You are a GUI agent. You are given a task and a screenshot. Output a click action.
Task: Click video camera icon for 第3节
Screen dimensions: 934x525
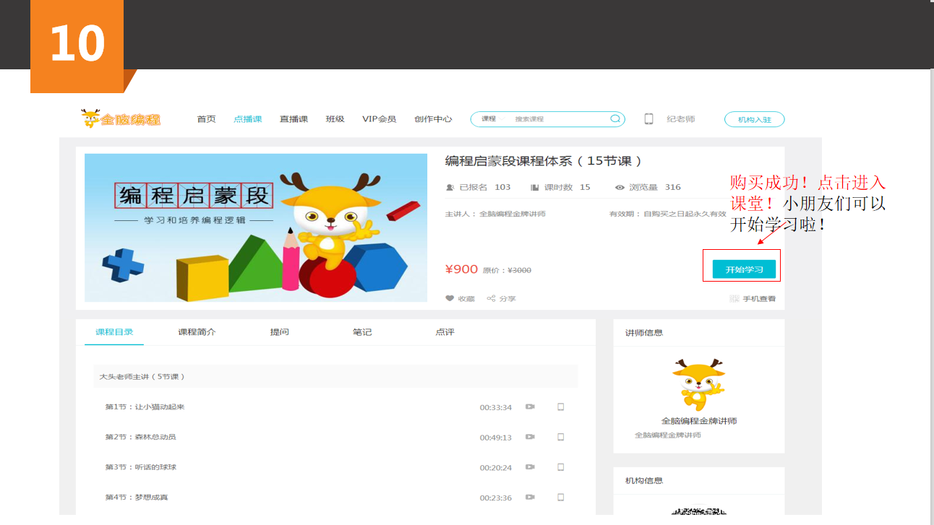(x=530, y=467)
